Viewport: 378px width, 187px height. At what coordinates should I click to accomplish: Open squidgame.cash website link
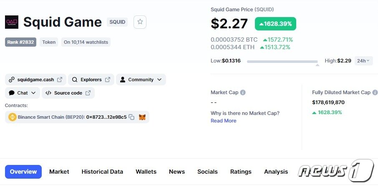[x=35, y=80]
